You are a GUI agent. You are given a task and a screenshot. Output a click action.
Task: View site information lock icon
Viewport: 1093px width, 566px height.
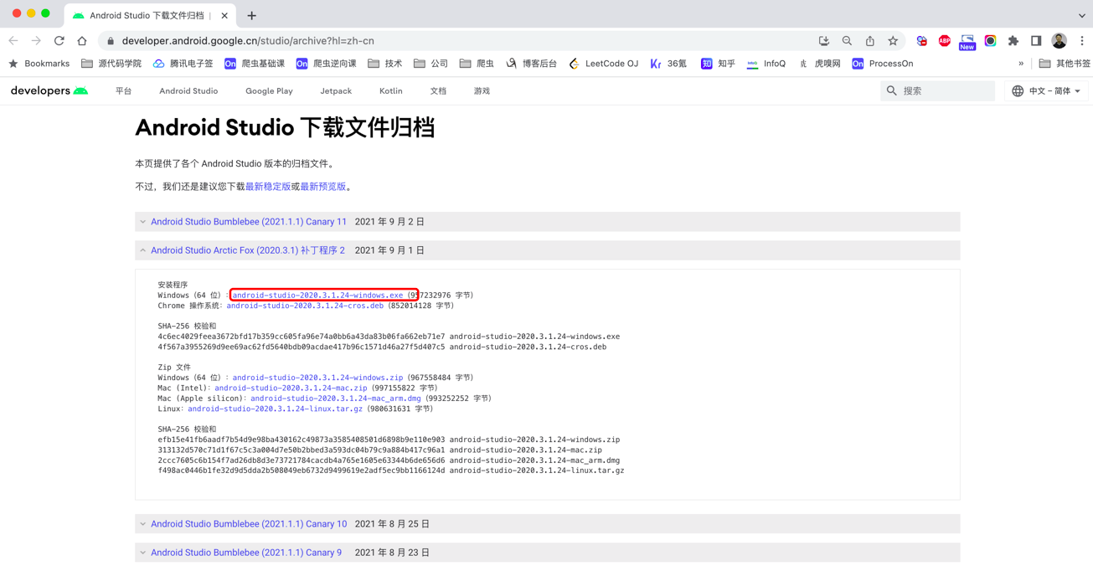[110, 41]
